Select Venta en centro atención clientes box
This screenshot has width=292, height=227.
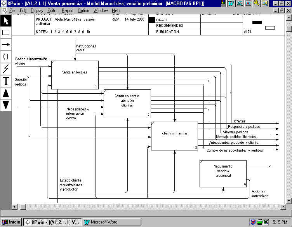pos(127,104)
